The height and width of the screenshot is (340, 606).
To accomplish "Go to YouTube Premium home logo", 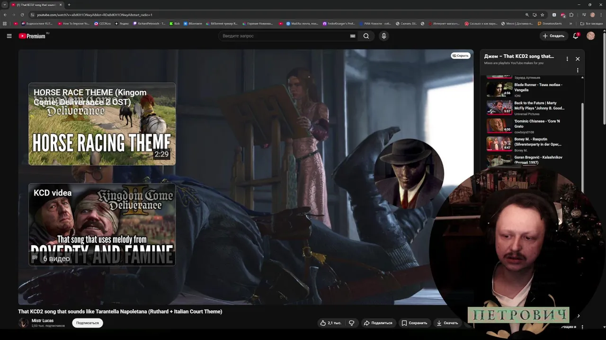I will (33, 36).
